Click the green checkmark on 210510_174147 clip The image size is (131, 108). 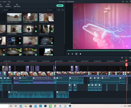click(36, 31)
